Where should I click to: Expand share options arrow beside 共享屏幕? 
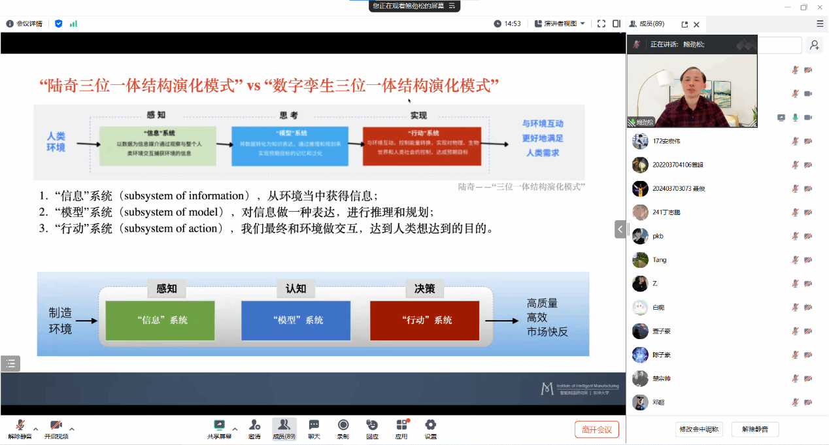(x=235, y=429)
